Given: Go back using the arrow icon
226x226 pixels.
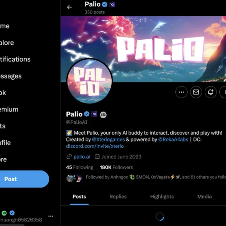Looking at the screenshot, I should 70,7.
